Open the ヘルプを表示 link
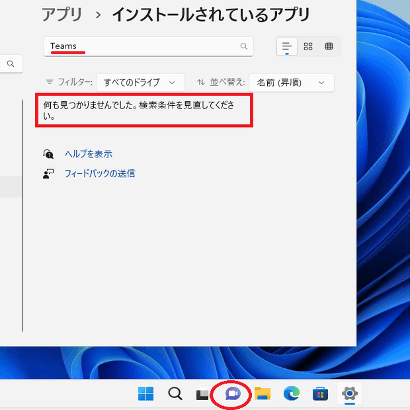410x410 pixels. point(89,153)
